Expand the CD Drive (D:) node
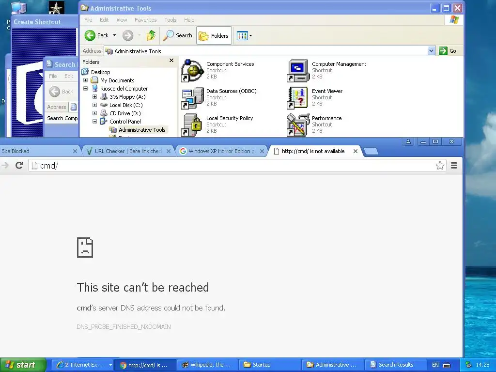Image resolution: width=496 pixels, height=372 pixels. [94, 113]
